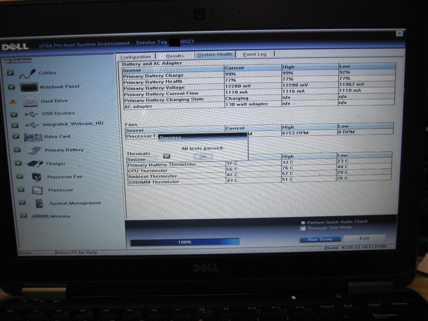428x321 pixels.
Task: Click the 130 watt adapter value
Action: [247, 104]
